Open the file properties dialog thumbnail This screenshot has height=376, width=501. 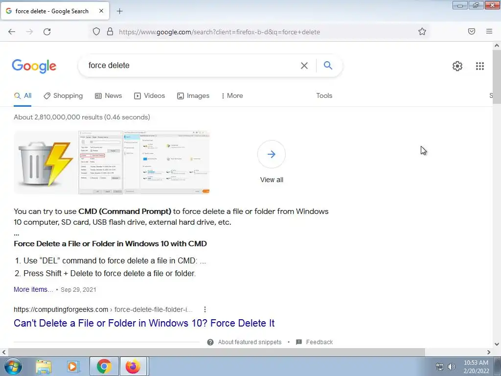tap(101, 163)
